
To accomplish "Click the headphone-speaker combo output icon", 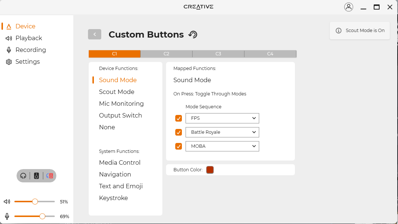I will (x=50, y=176).
